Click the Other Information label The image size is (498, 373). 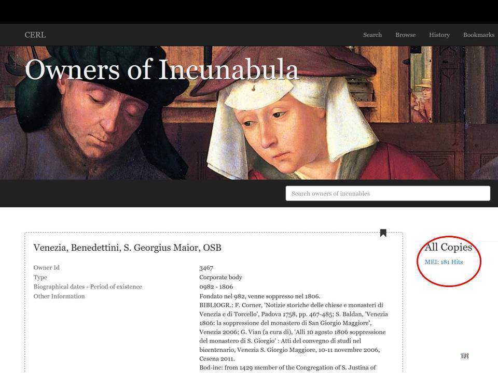coord(59,296)
